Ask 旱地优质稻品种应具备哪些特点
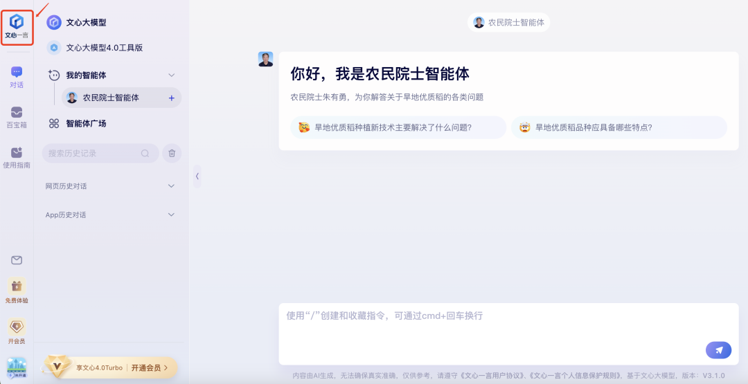748x384 pixels. (x=619, y=128)
